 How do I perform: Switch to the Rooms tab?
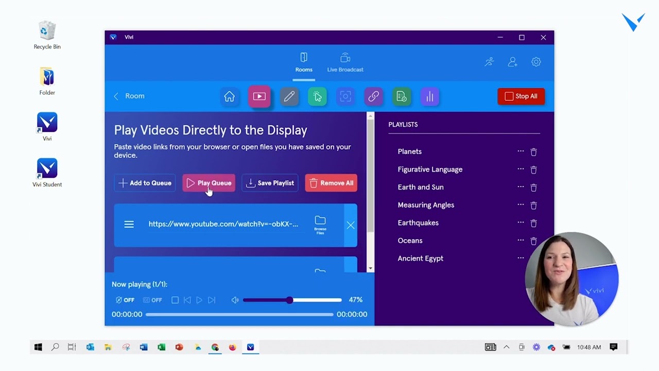[304, 63]
